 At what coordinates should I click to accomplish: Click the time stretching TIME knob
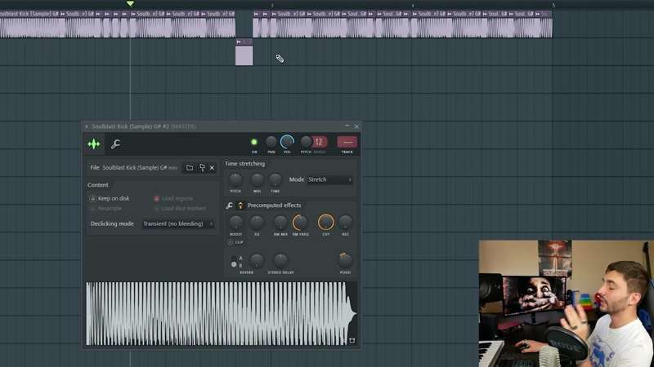tap(275, 179)
